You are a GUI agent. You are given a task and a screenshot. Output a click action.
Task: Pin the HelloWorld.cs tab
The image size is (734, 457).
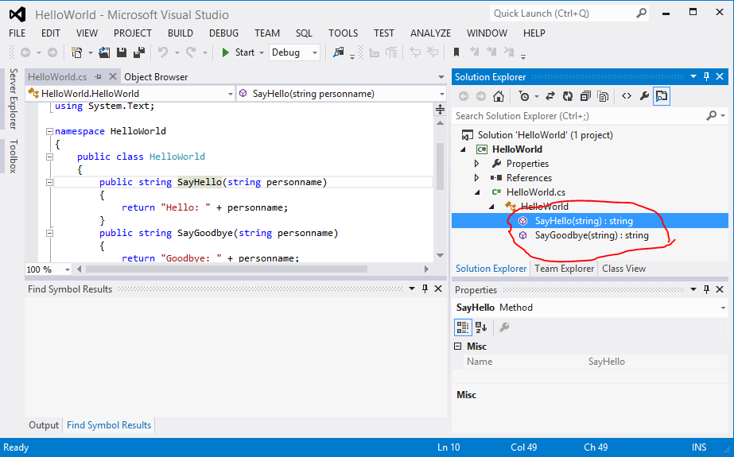(x=98, y=77)
